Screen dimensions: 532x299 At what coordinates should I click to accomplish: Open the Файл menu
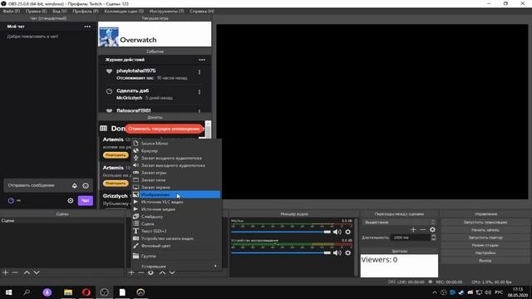(11, 11)
